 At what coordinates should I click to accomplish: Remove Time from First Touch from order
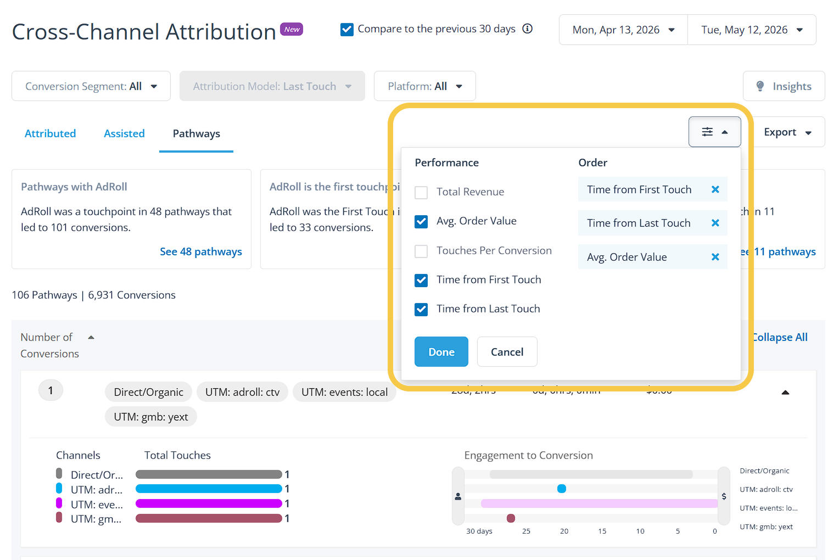715,189
